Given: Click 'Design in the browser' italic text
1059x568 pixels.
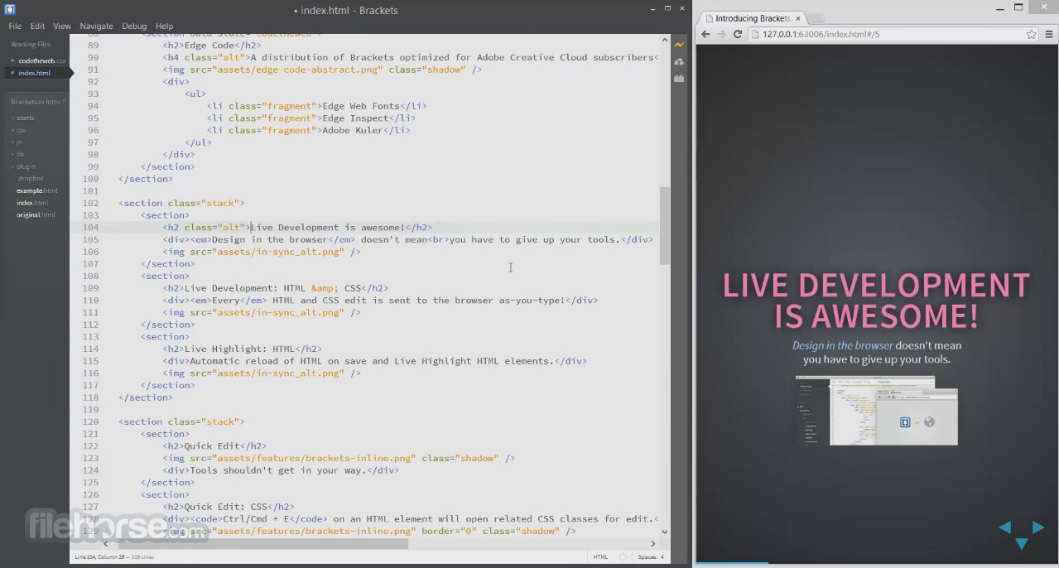Looking at the screenshot, I should 843,345.
